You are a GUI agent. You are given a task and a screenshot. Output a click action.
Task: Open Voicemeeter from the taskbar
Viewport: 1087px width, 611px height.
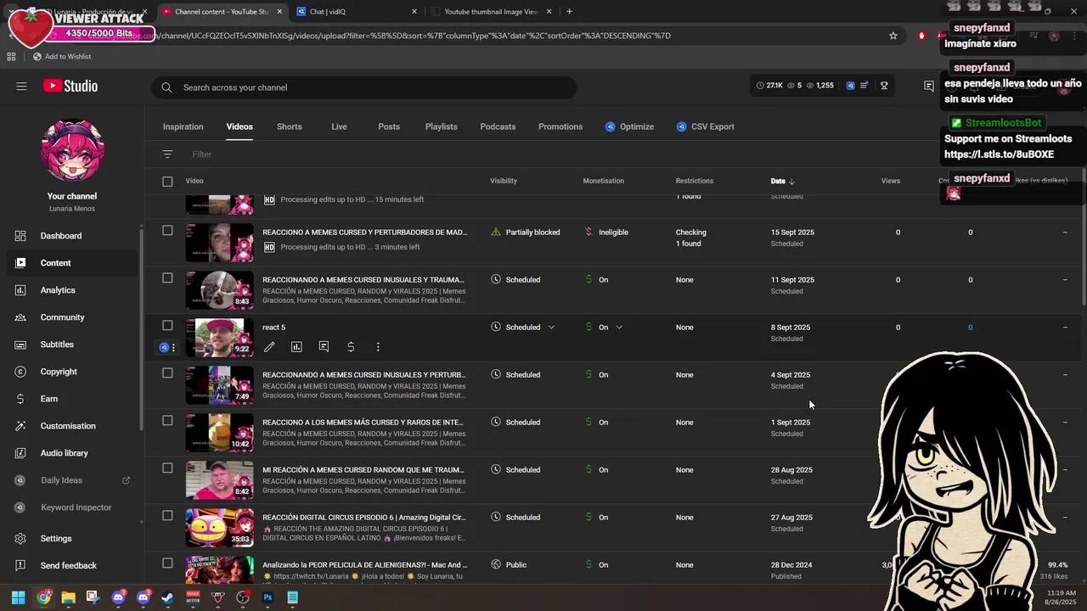pyautogui.click(x=193, y=597)
